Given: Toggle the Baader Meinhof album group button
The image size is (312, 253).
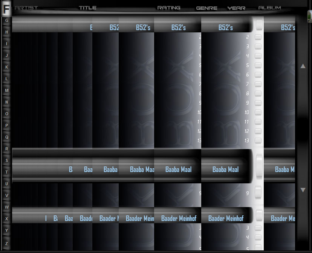Looking at the screenshot, I should point(259,215).
